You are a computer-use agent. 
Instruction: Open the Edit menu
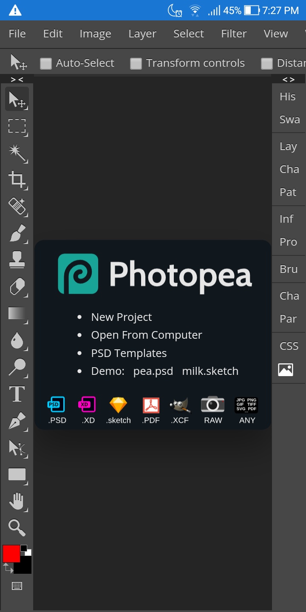pos(53,34)
